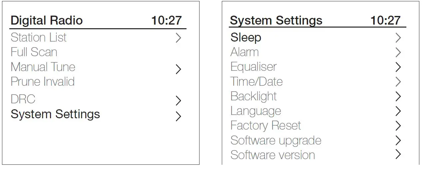Open Software upgrade entry
This screenshot has width=422, height=193.
276,141
